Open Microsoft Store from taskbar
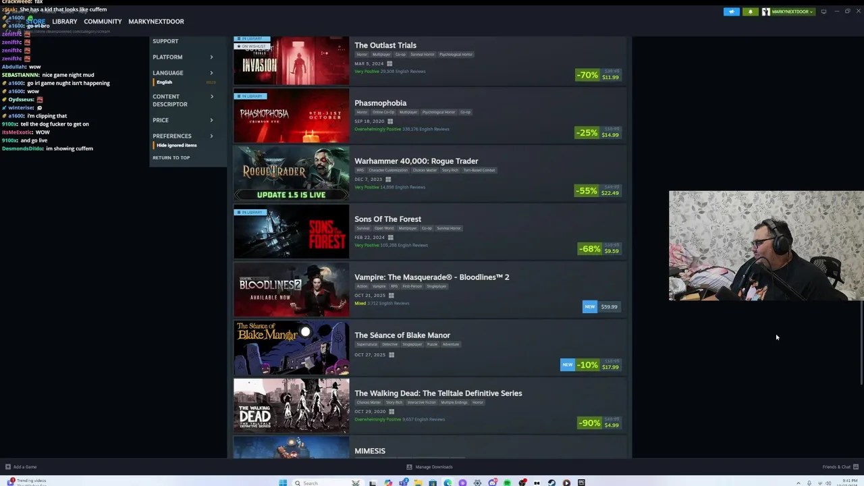Viewport: 864px width, 486px height. click(433, 483)
